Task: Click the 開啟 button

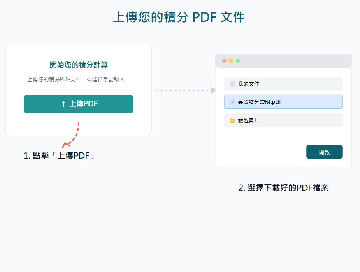Action: [x=324, y=152]
